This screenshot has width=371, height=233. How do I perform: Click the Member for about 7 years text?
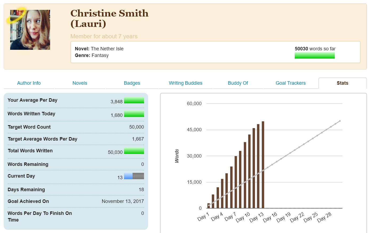click(104, 36)
